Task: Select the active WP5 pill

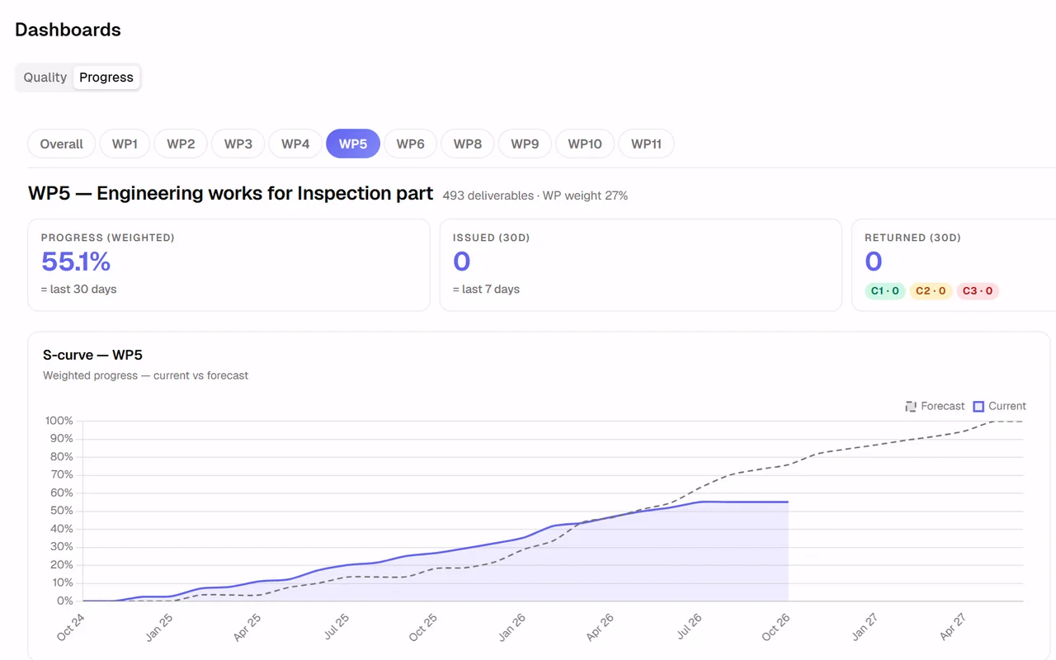Action: (353, 144)
